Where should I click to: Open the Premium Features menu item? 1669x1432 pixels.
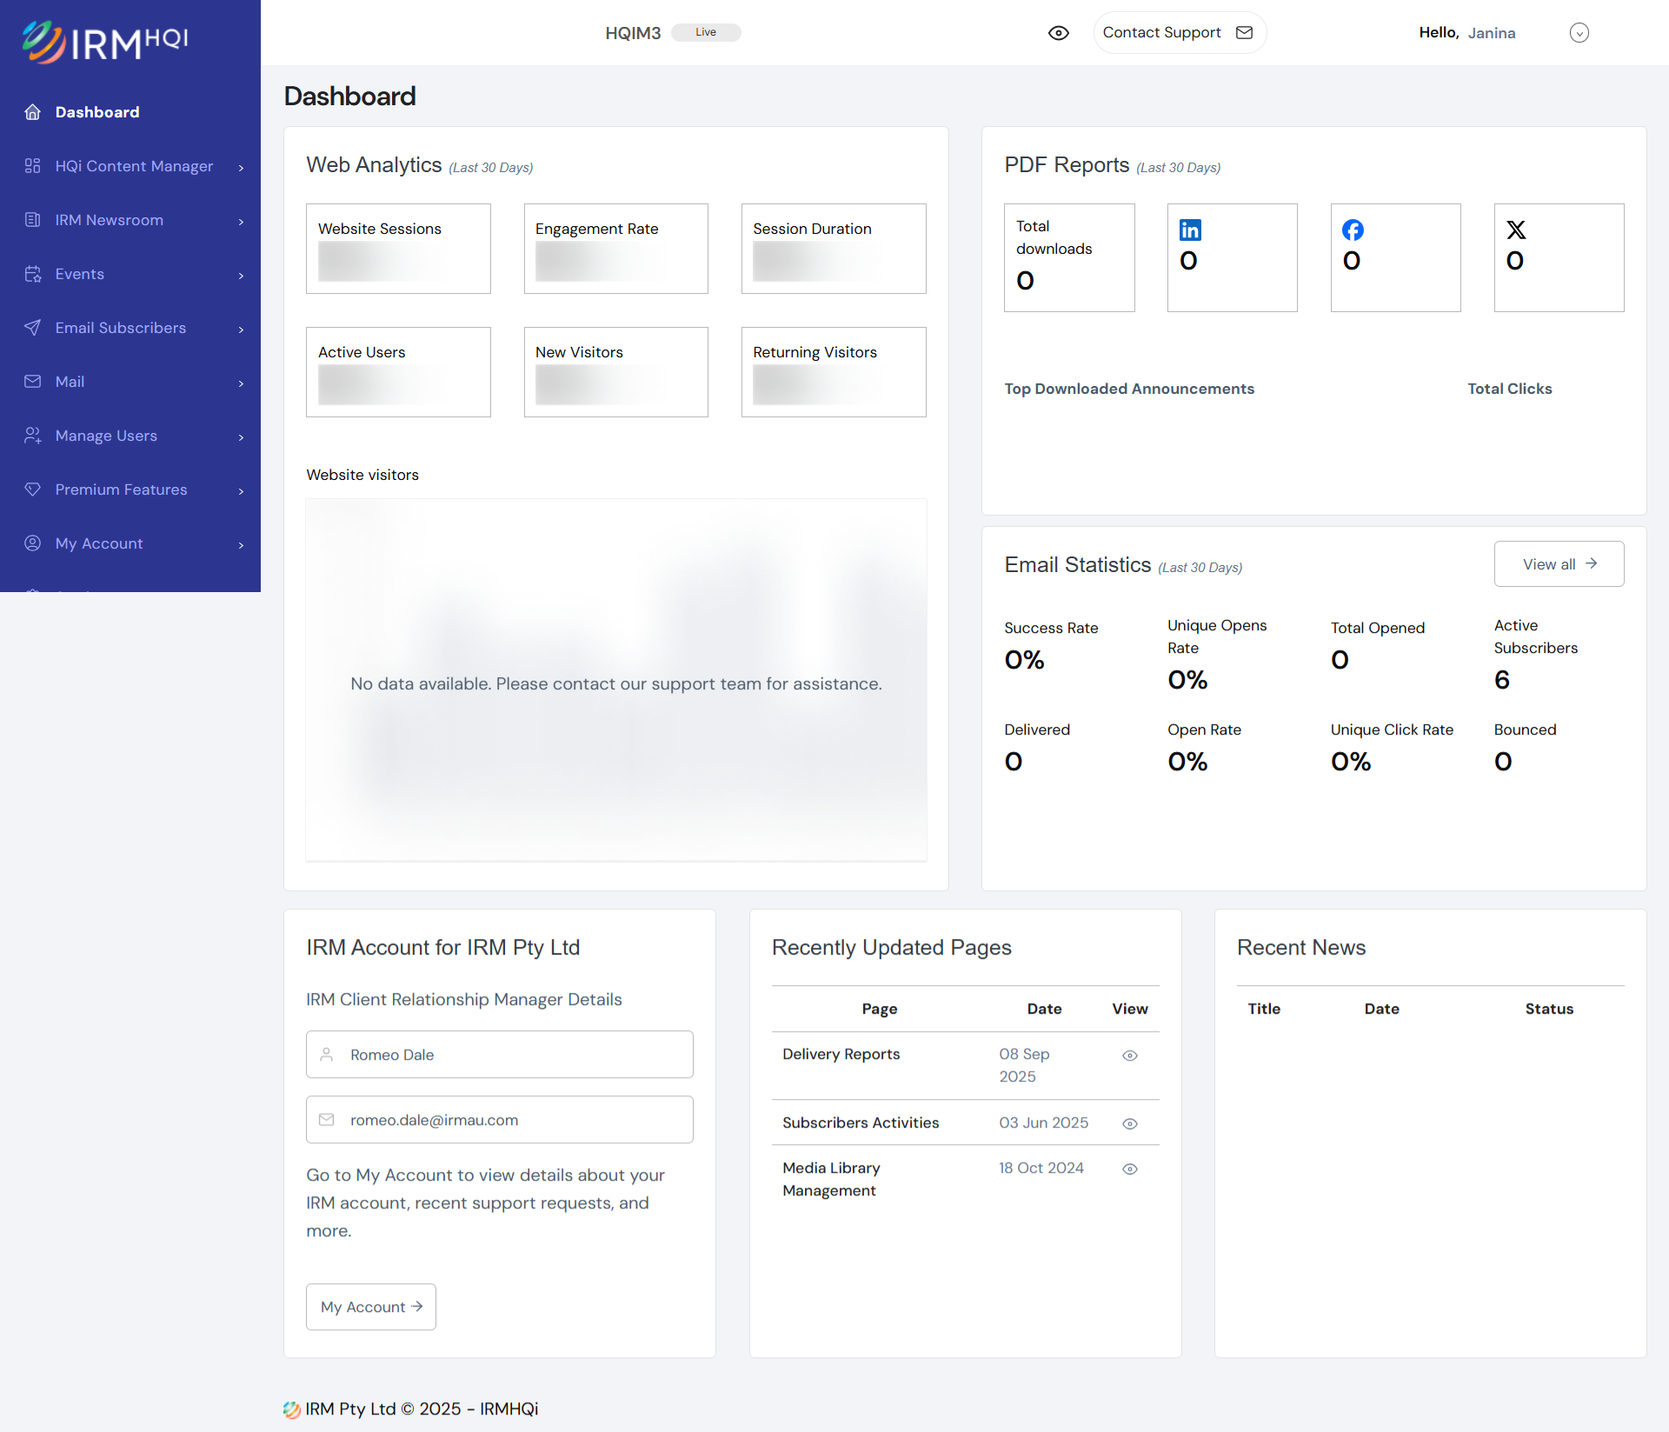[x=122, y=490]
